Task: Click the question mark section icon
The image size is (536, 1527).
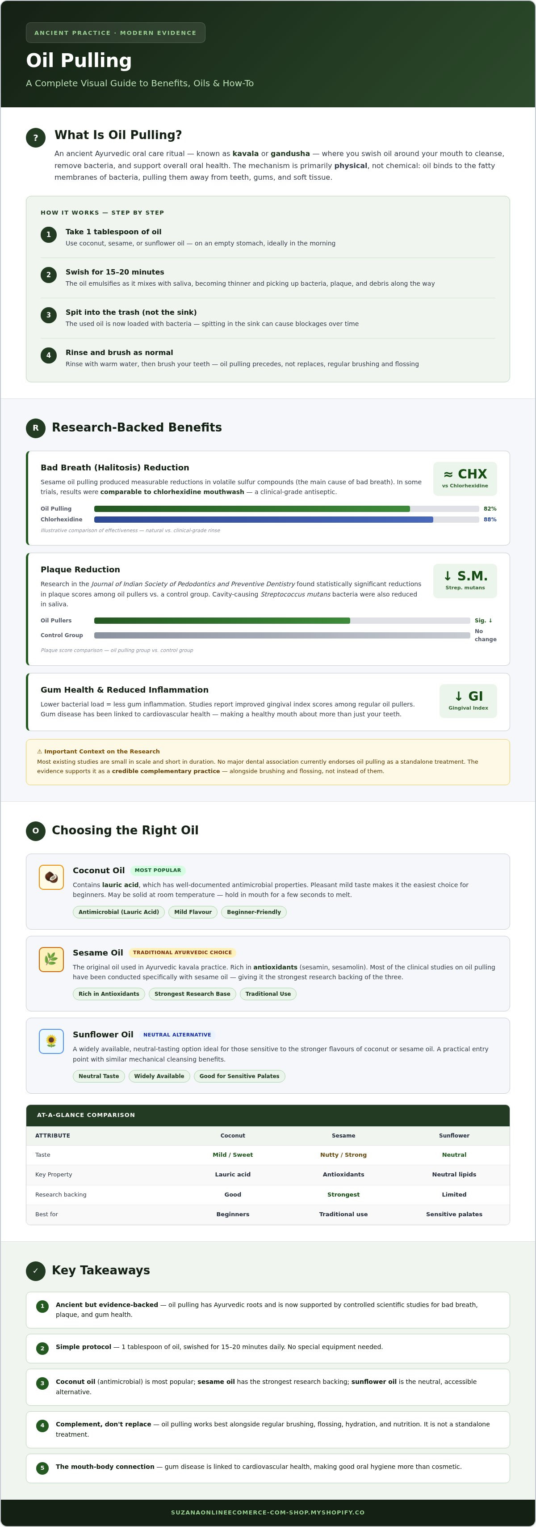Action: pos(36,138)
